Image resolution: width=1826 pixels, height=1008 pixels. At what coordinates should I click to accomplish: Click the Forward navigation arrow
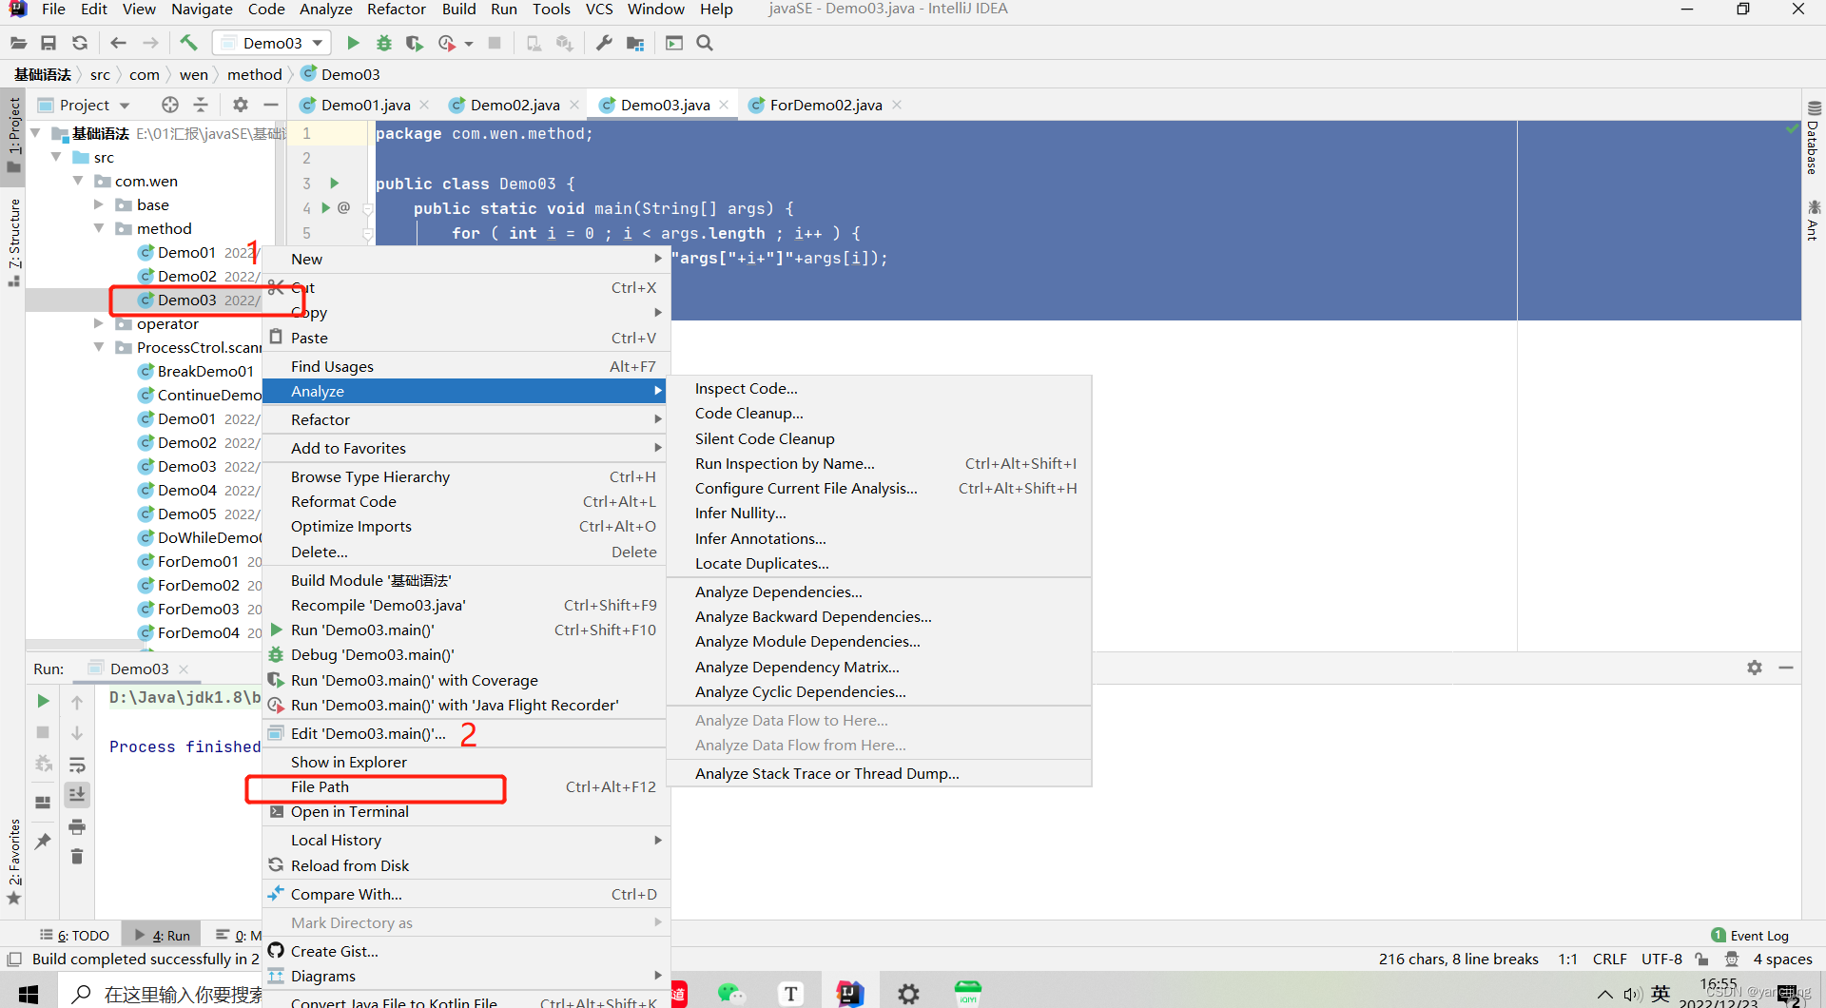(x=150, y=43)
